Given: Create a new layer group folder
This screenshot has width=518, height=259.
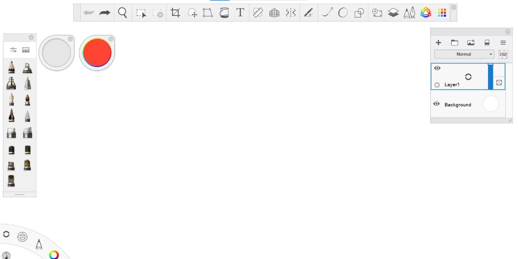Looking at the screenshot, I should point(454,42).
